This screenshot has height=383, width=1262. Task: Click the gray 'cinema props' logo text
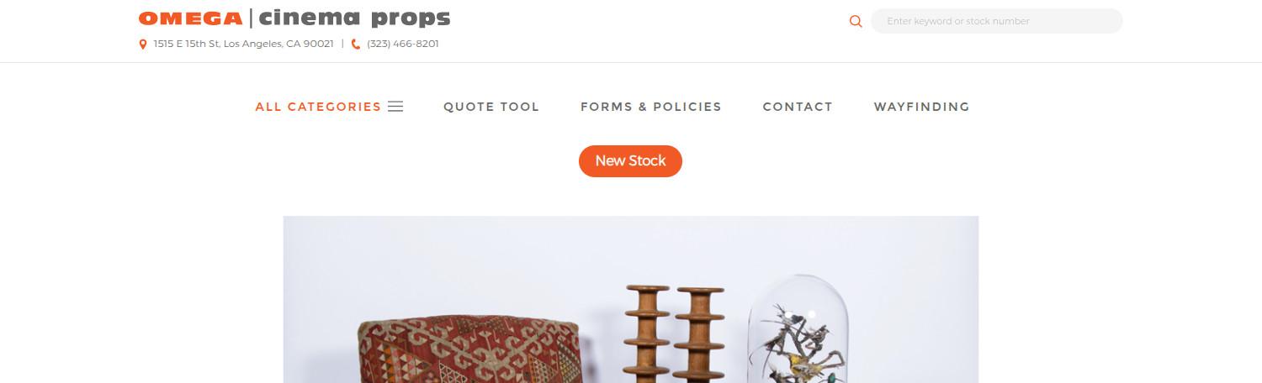[x=355, y=18]
